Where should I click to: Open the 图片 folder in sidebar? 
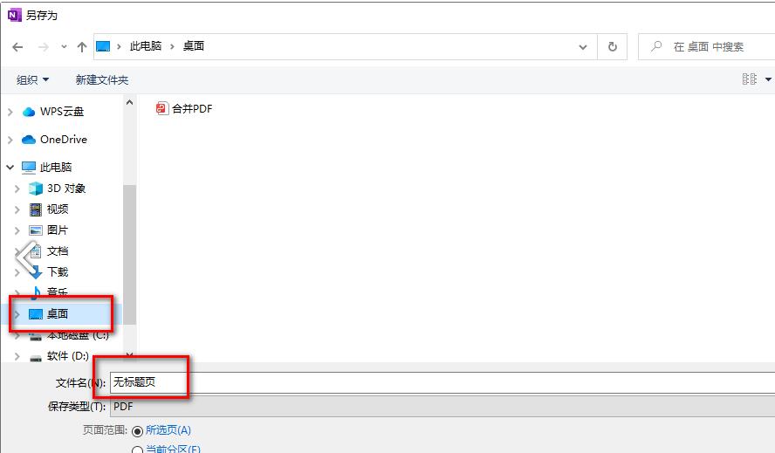tap(57, 230)
